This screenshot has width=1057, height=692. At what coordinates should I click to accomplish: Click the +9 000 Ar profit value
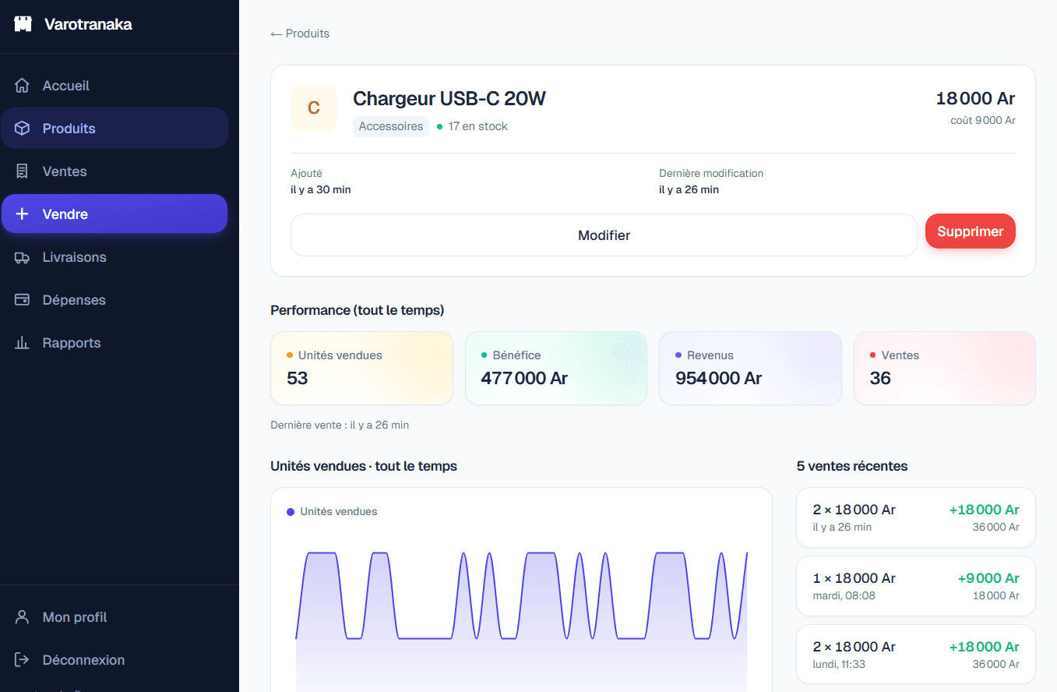tap(988, 578)
